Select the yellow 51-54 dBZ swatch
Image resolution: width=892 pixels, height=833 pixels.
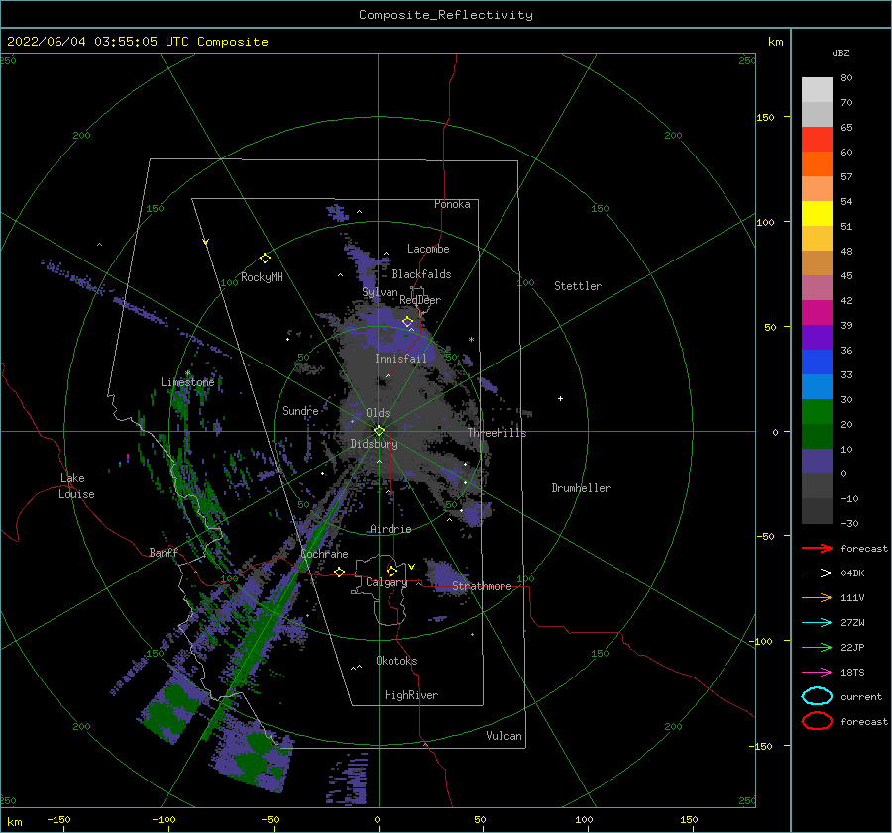(x=817, y=214)
